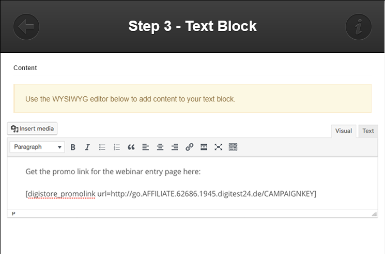Align text left
385x254 pixels.
coord(146,147)
